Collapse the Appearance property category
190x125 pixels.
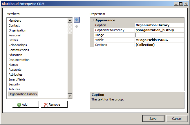pyautogui.click(x=92, y=20)
